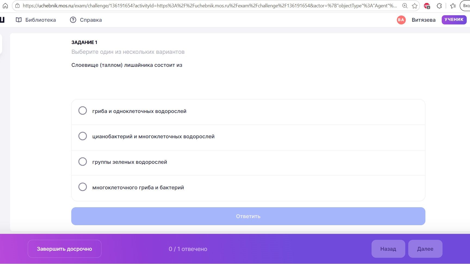Screen dimensions: 470x264
Task: Open the browser extensions puzzle icon
Action: 439,6
